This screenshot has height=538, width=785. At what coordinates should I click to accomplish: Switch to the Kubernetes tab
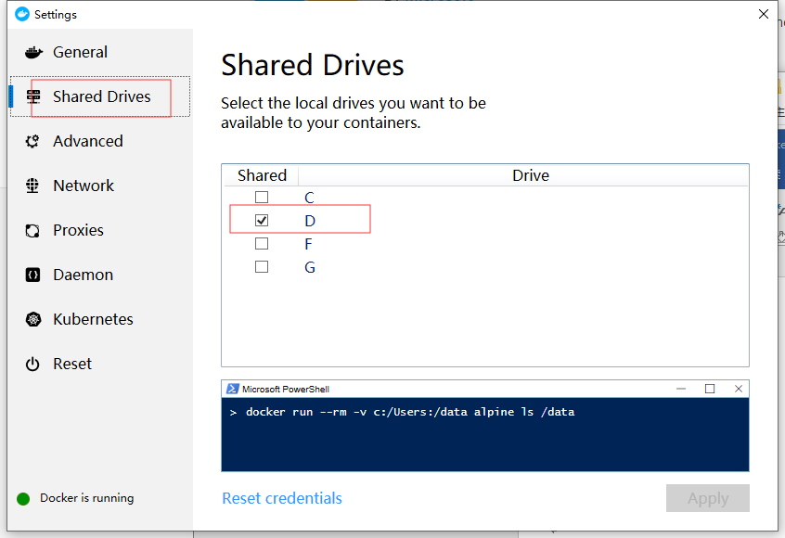click(100, 319)
